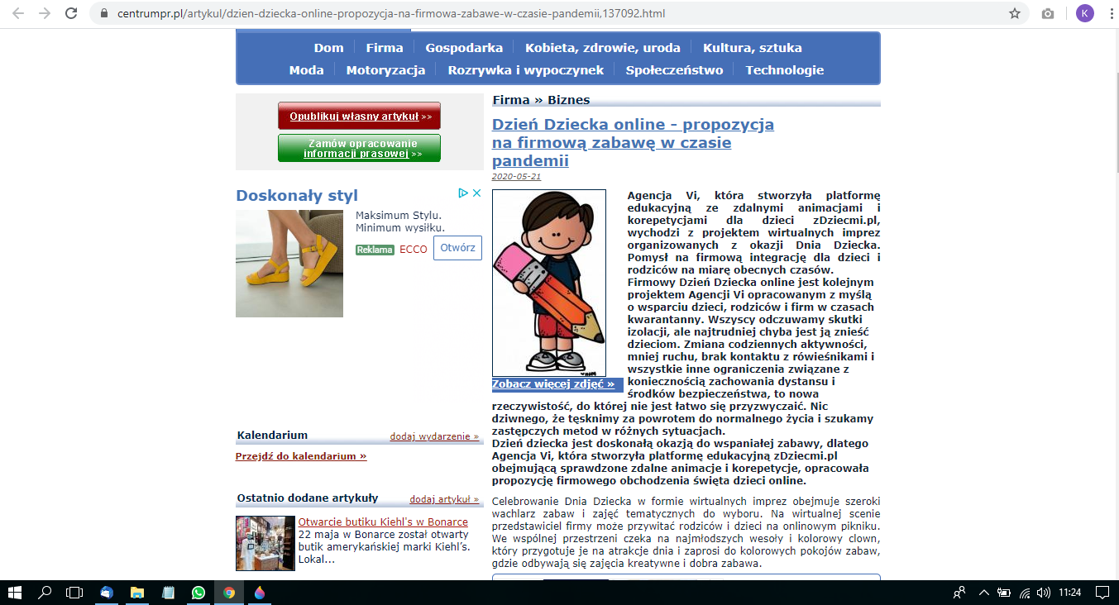Open the AdChoices info triangle icon
The height and width of the screenshot is (605, 1119).
464,193
